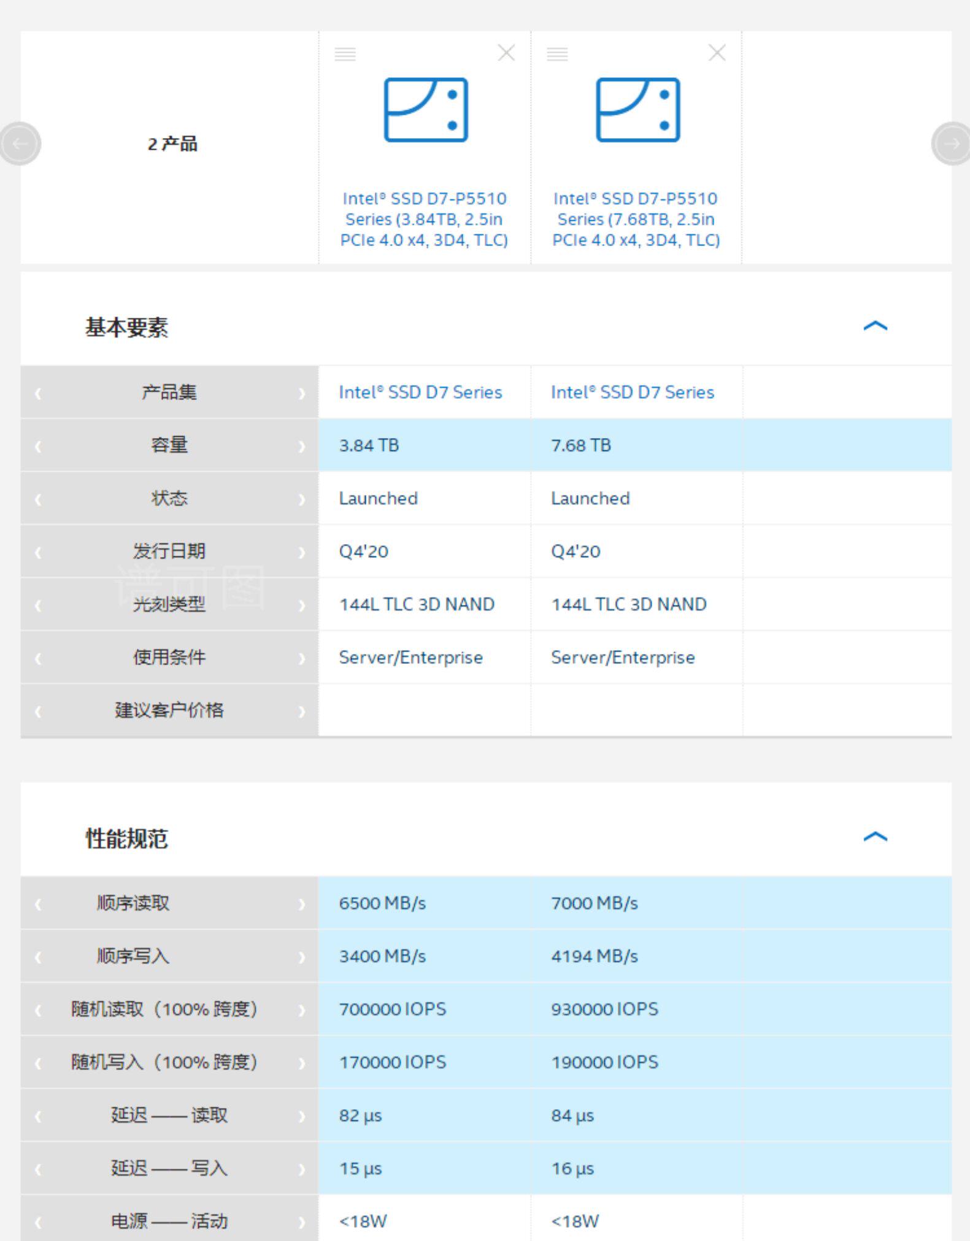Select the 随机写入（100% 跨度）row label
The height and width of the screenshot is (1241, 970).
pos(164,1062)
